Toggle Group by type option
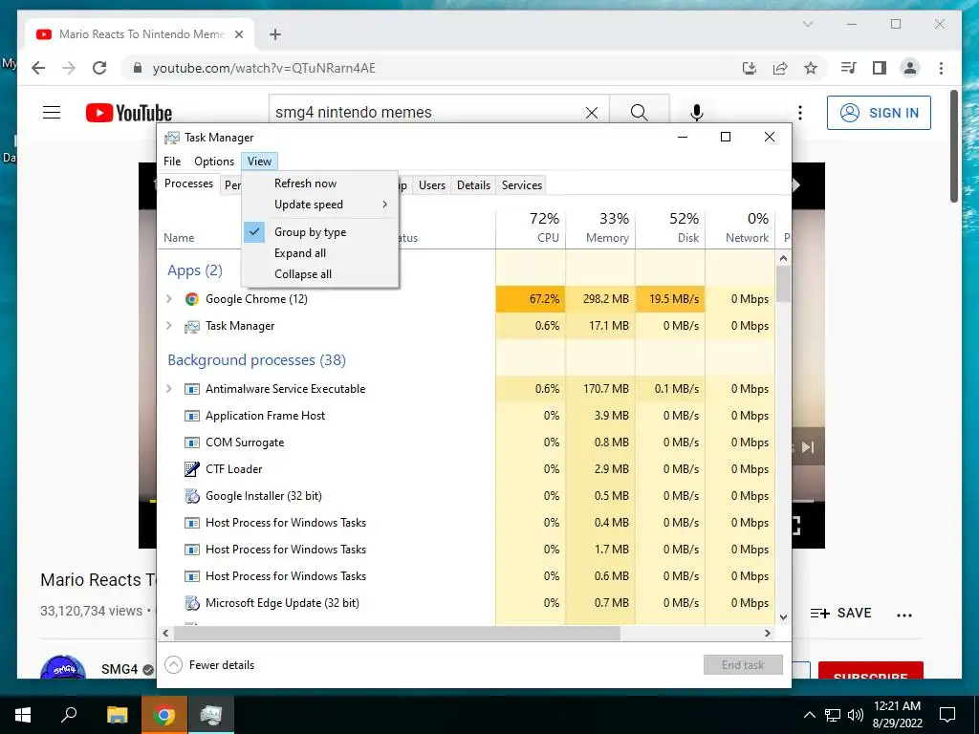979x734 pixels. click(x=319, y=232)
